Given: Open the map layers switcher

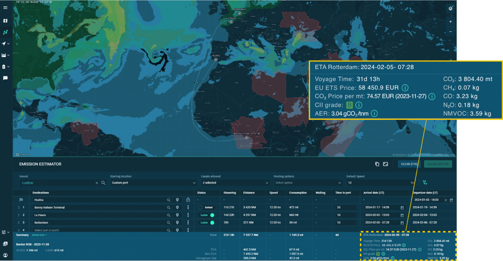Looking at the screenshot, I should point(450,8).
